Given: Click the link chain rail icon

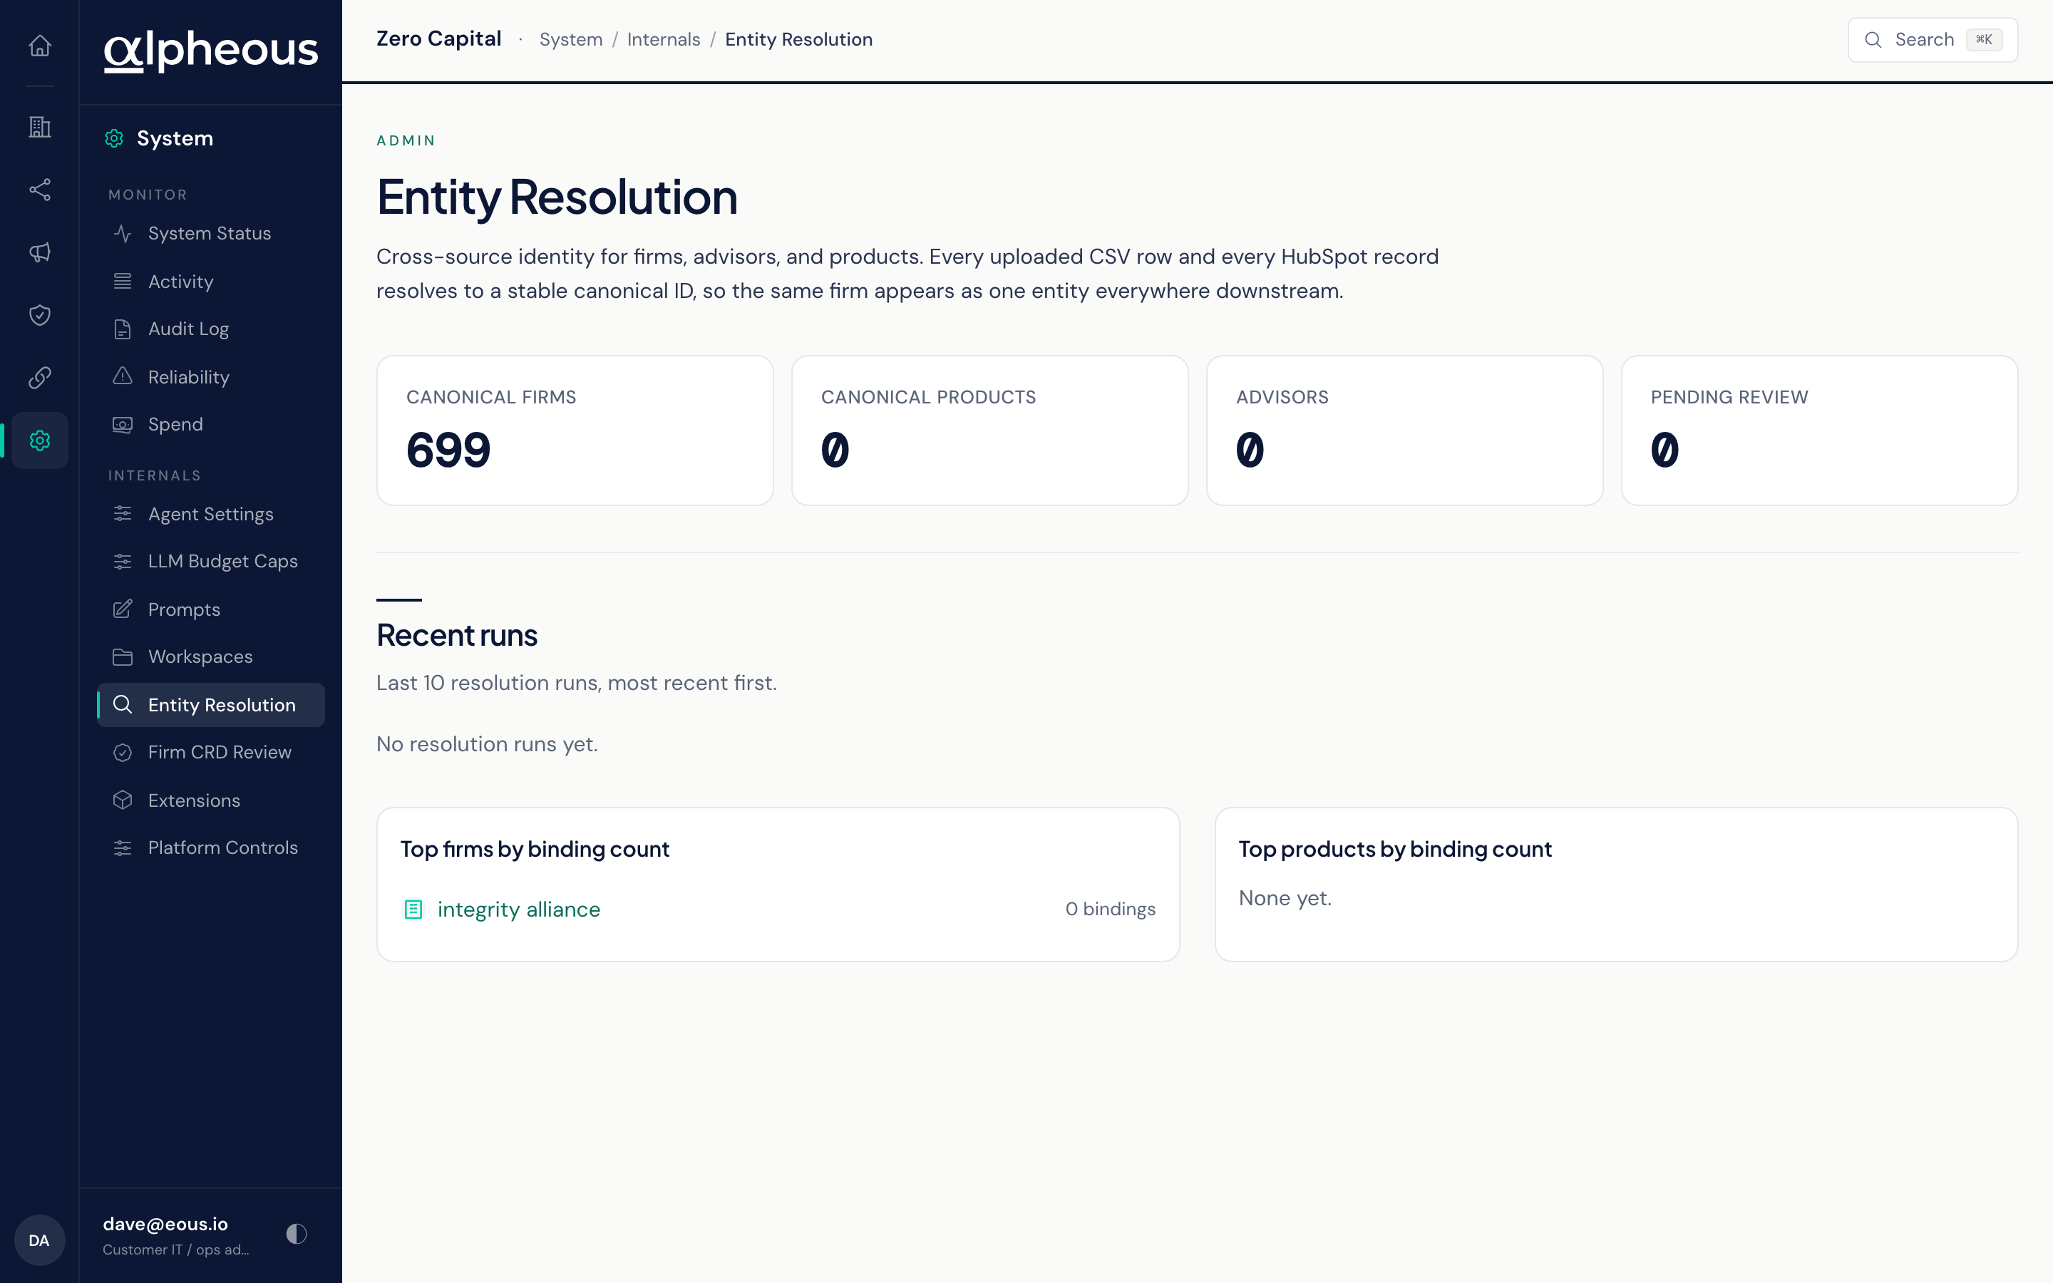Looking at the screenshot, I should [40, 378].
